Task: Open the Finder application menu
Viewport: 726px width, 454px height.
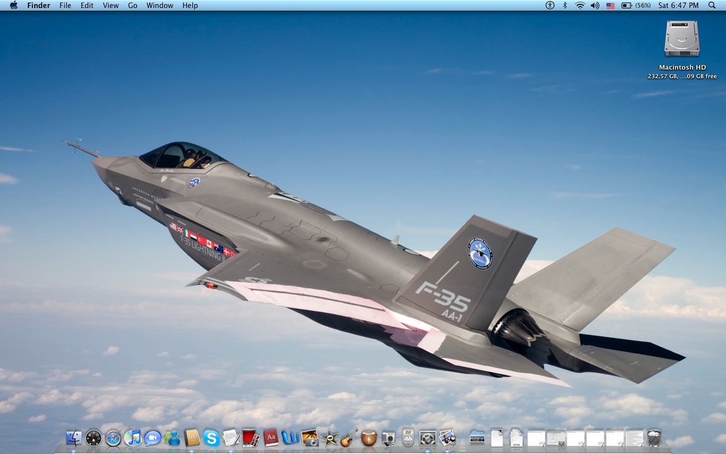Action: coord(39,6)
